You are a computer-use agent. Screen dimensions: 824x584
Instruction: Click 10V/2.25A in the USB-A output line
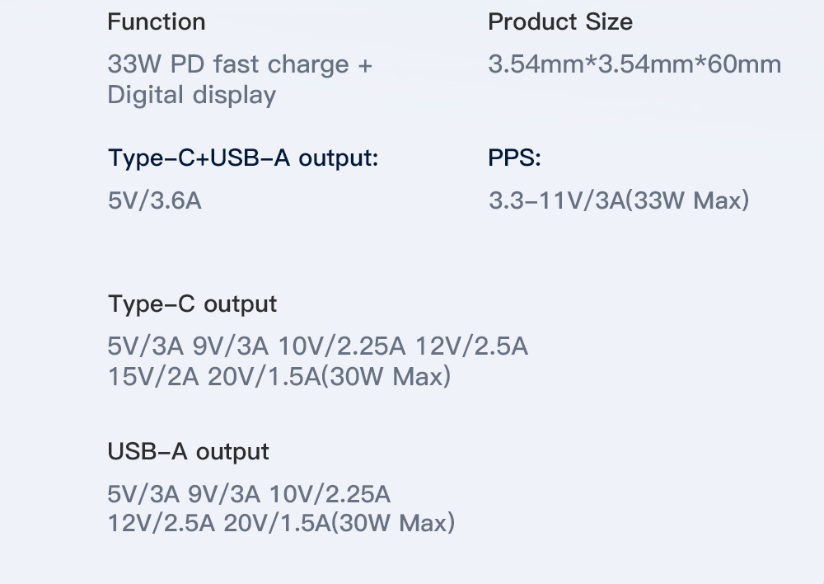tap(330, 494)
